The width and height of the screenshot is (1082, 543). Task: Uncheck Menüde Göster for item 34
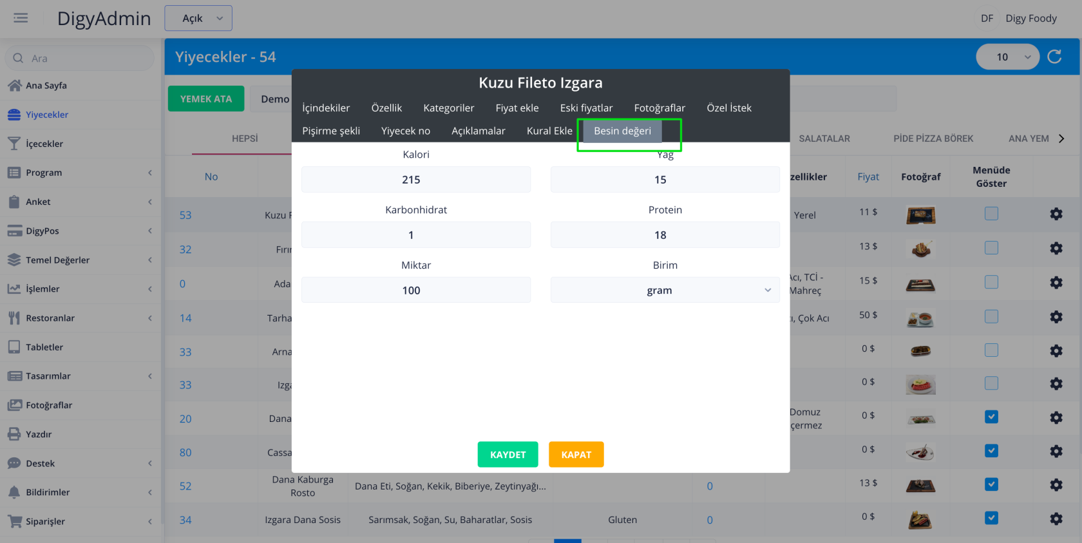pos(991,518)
